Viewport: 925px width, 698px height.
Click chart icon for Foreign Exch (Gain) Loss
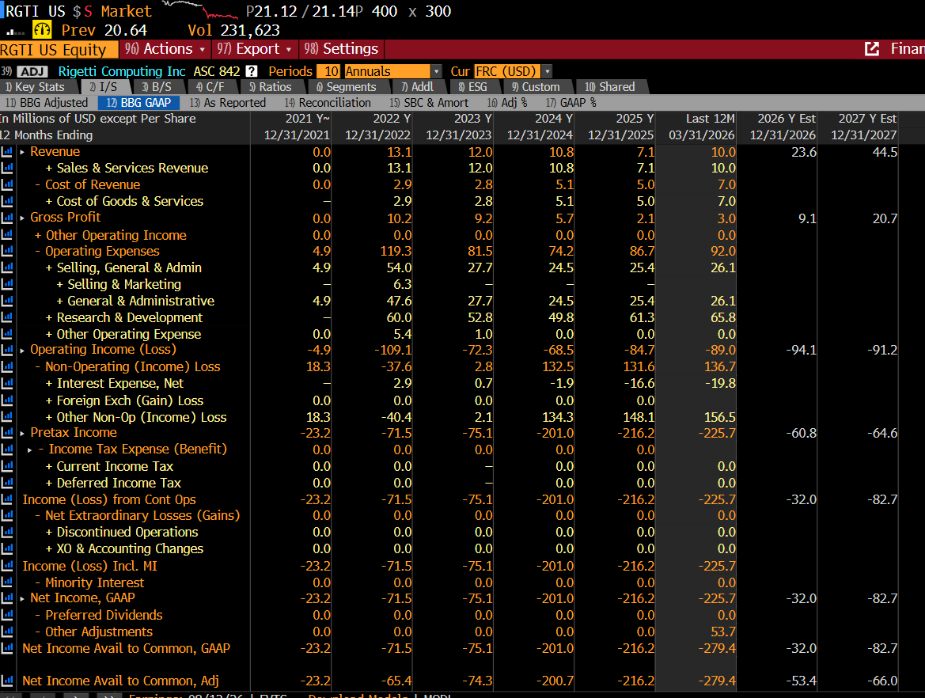[7, 400]
